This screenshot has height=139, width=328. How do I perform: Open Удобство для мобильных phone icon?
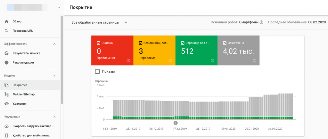(6, 135)
